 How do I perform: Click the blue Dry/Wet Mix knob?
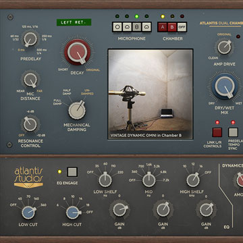225,86
